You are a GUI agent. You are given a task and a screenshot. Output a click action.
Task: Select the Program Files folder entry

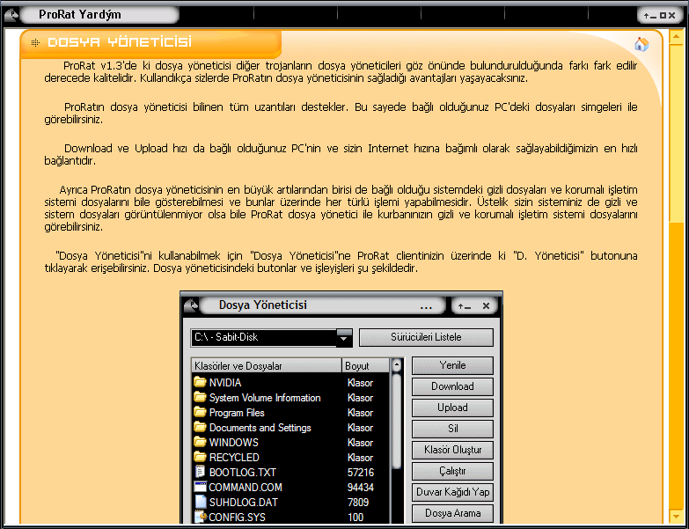coord(237,413)
